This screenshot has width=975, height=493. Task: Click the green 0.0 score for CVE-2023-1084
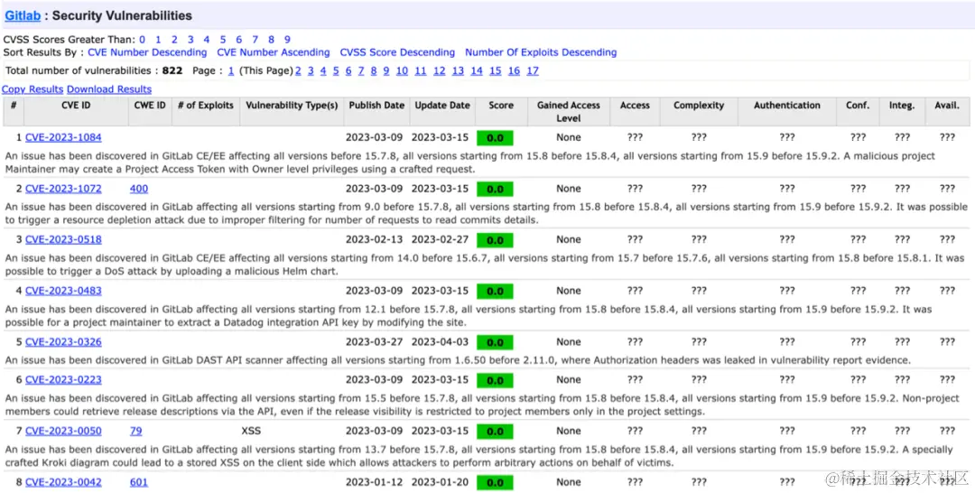pos(495,138)
